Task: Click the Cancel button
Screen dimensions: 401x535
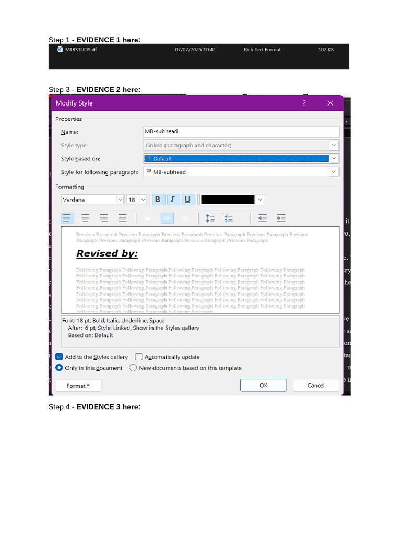Action: tap(316, 385)
